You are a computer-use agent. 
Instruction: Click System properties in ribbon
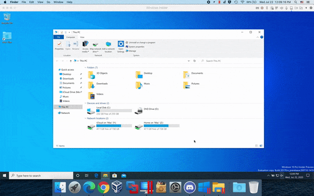click(x=135, y=47)
